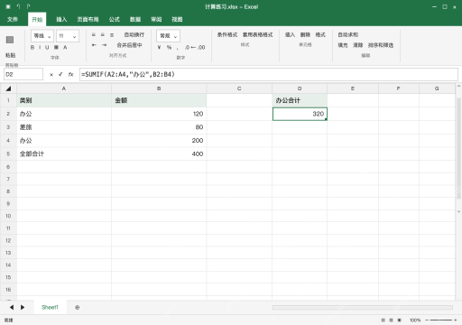The image size is (462, 325).
Task: Apply the currency ¥ format
Action: (159, 47)
